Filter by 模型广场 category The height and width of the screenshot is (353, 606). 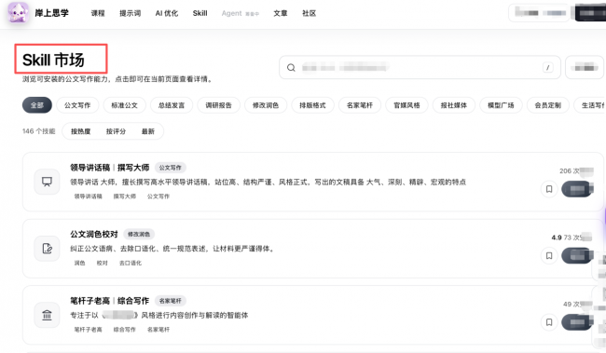(501, 105)
